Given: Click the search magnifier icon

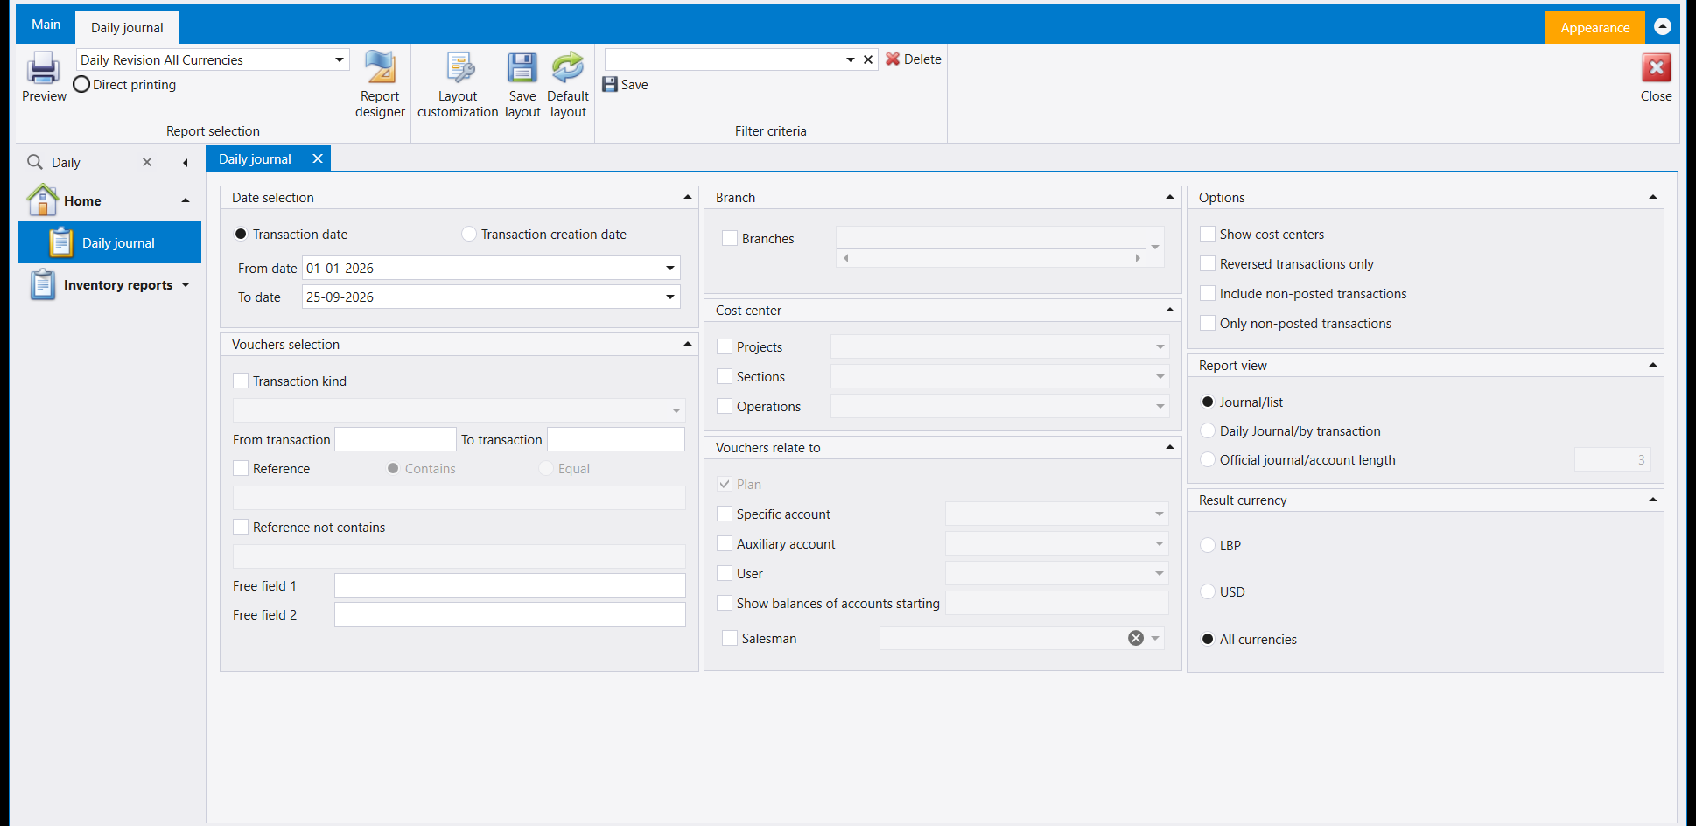Looking at the screenshot, I should pyautogui.click(x=35, y=162).
